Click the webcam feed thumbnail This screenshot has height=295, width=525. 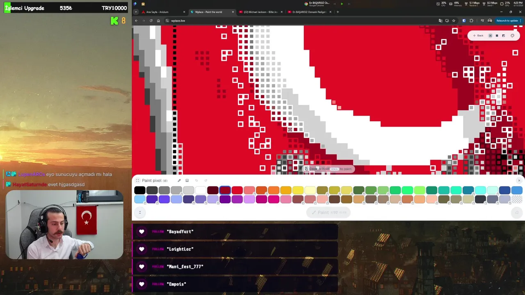[64, 225]
